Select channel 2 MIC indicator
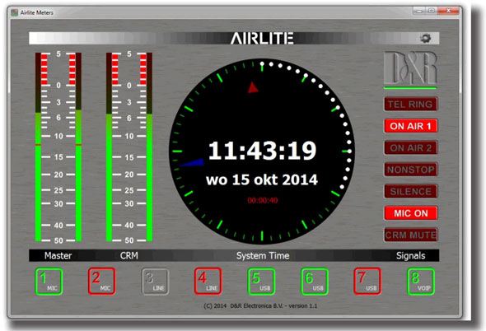486x331 pixels. [x=102, y=282]
